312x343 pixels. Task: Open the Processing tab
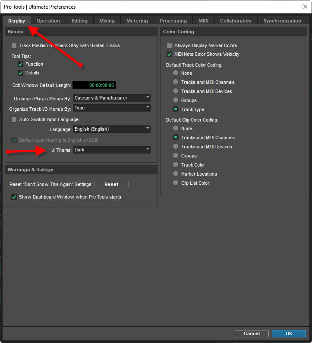pos(173,21)
